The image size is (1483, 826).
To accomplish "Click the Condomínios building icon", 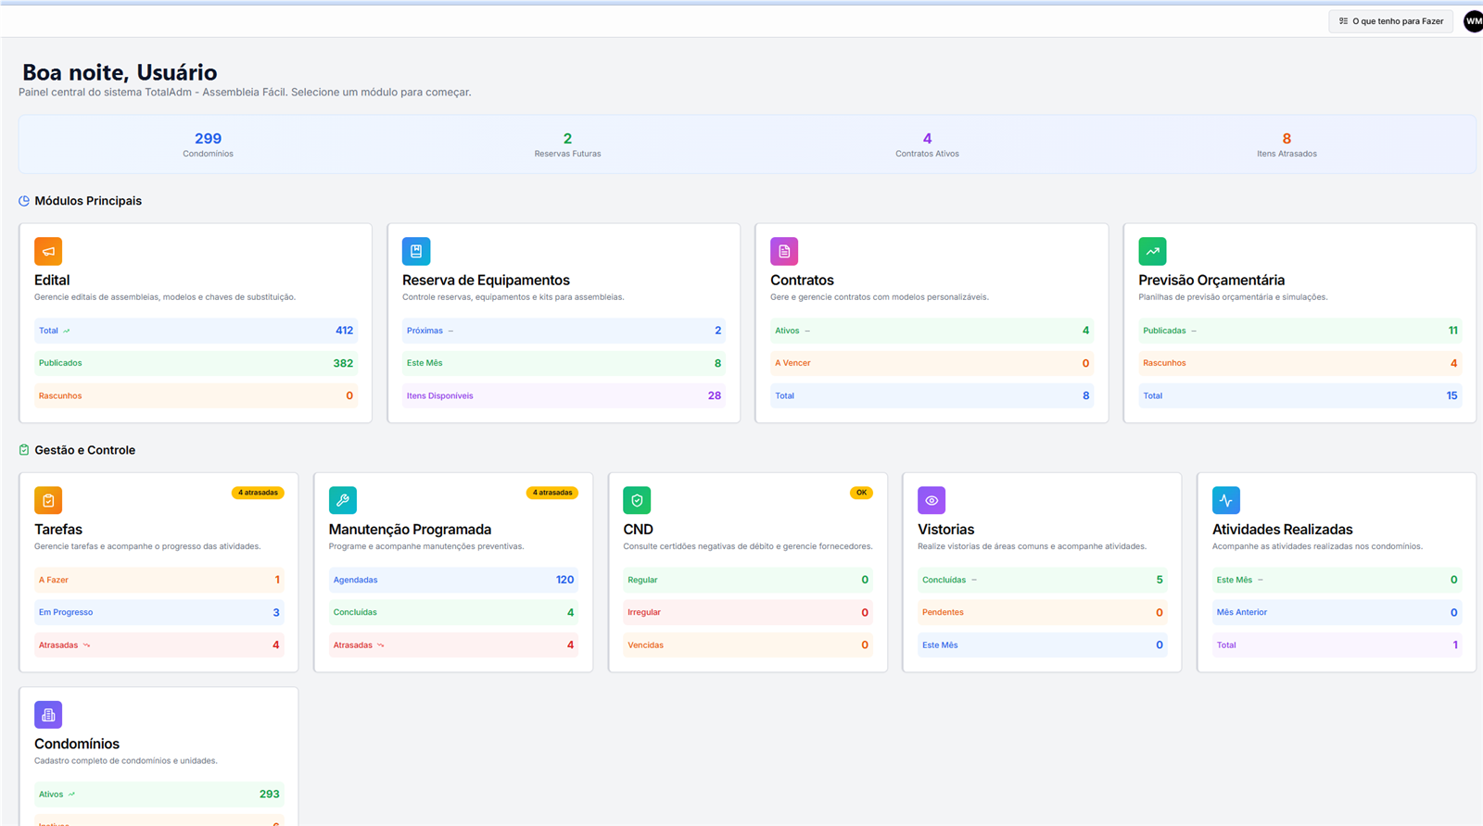I will (48, 715).
